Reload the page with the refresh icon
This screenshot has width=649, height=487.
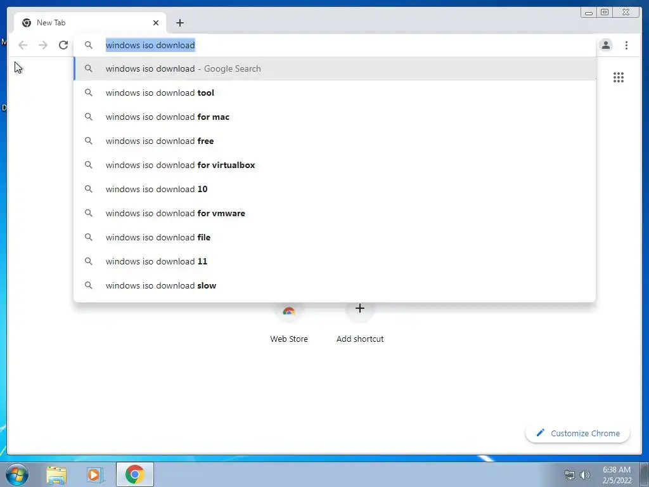click(63, 45)
